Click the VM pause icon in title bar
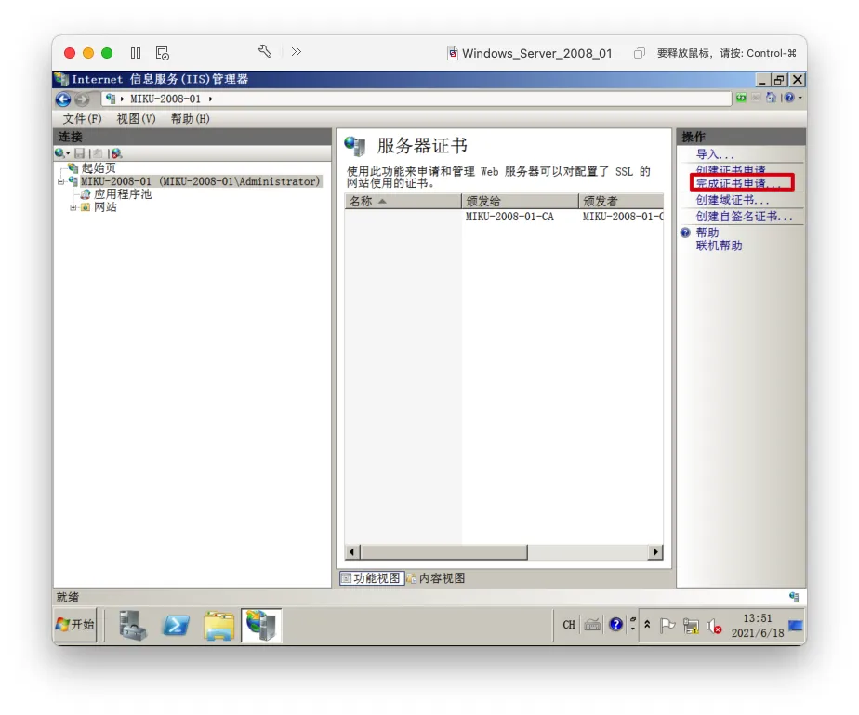 coord(136,53)
